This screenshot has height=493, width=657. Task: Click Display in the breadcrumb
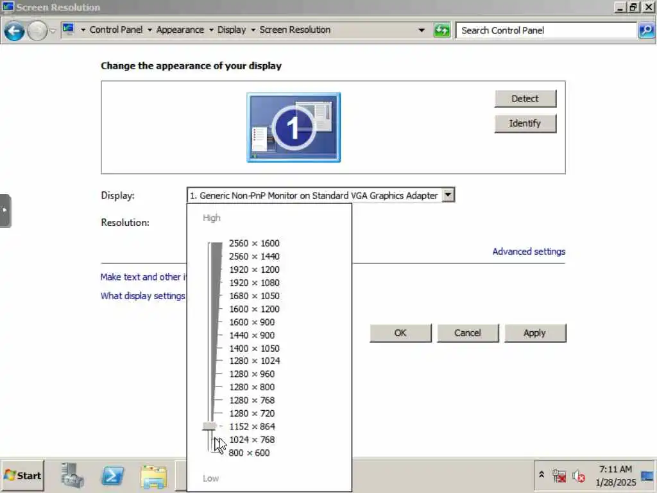[231, 30]
